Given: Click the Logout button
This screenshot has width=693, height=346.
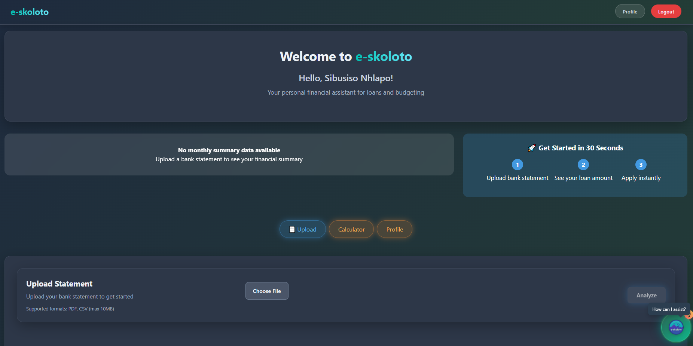Looking at the screenshot, I should (x=666, y=11).
